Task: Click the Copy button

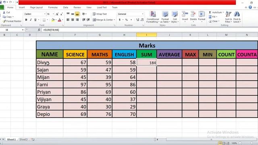Action: [7, 17]
